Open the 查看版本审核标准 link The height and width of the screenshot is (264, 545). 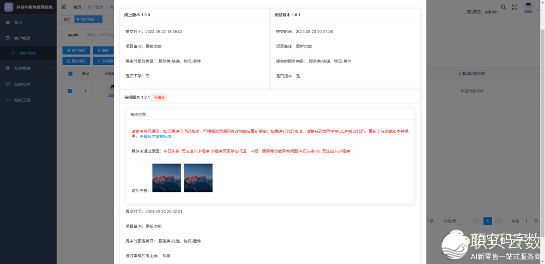tap(155, 137)
